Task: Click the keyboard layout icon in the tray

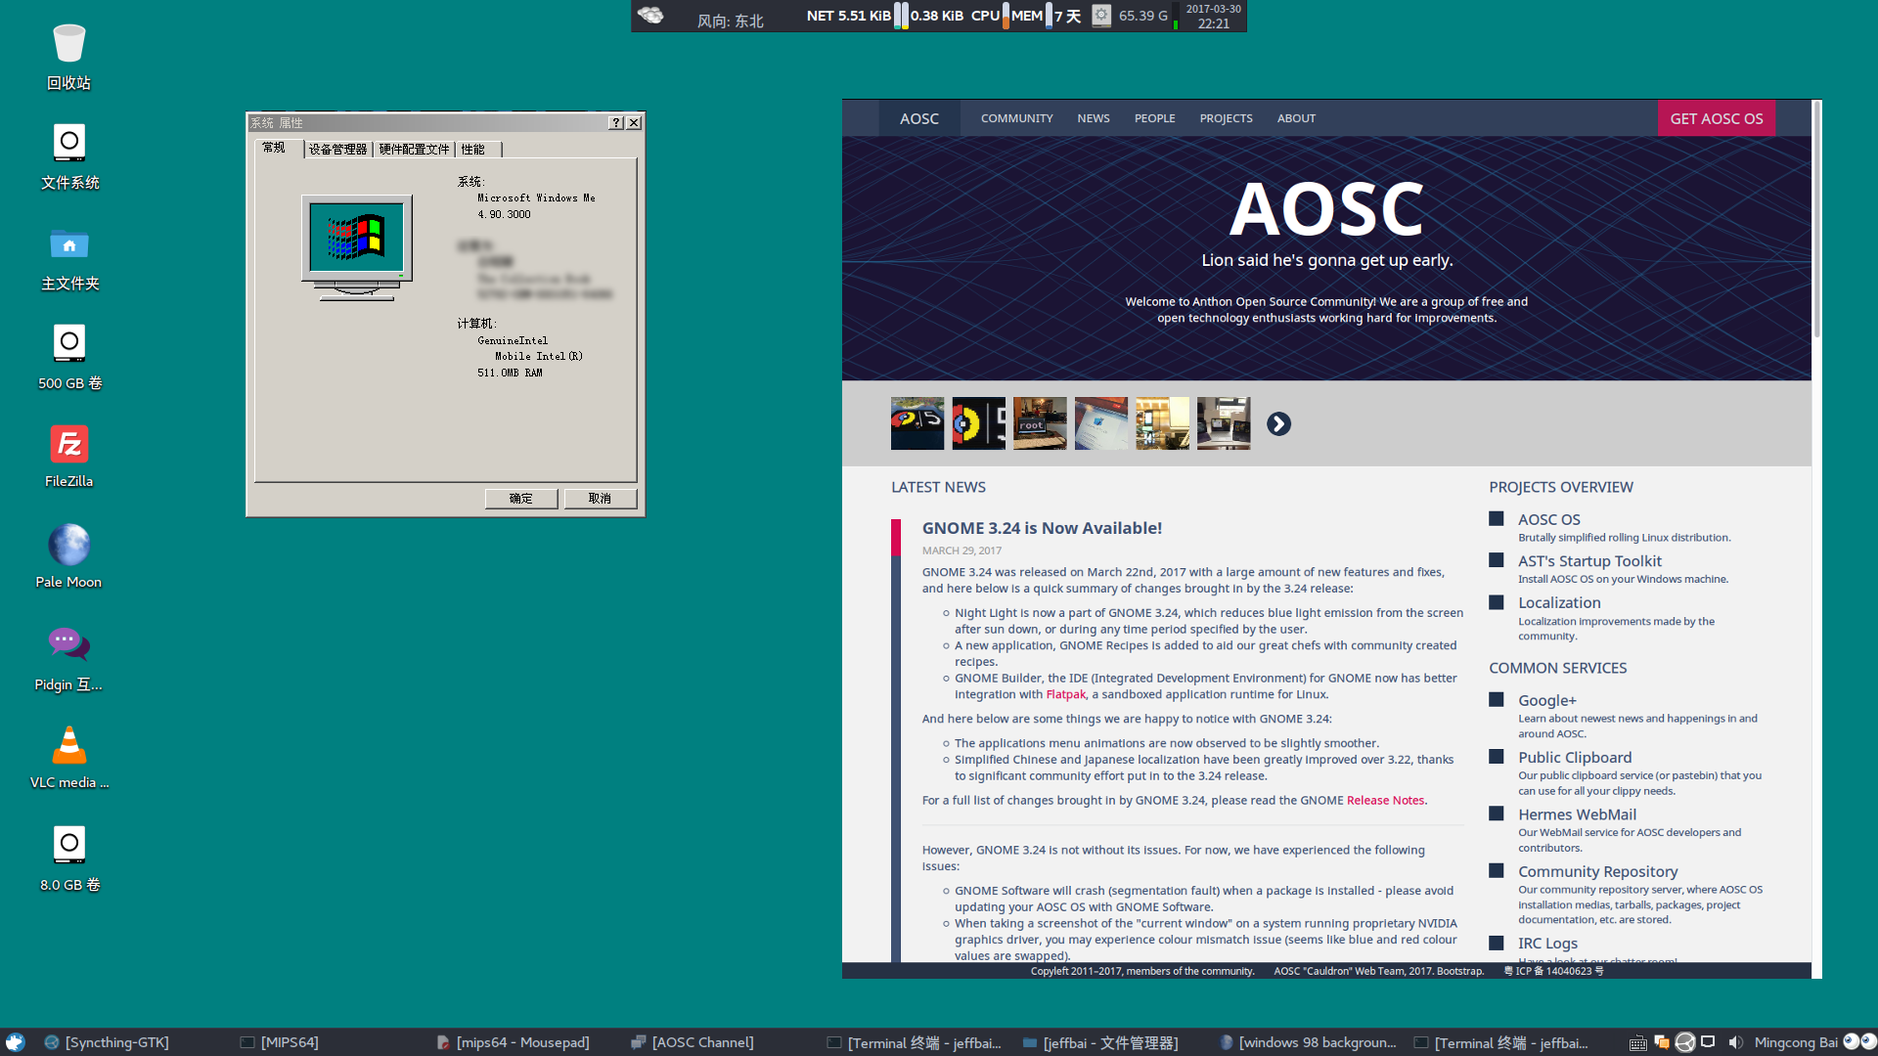Action: pyautogui.click(x=1638, y=1042)
